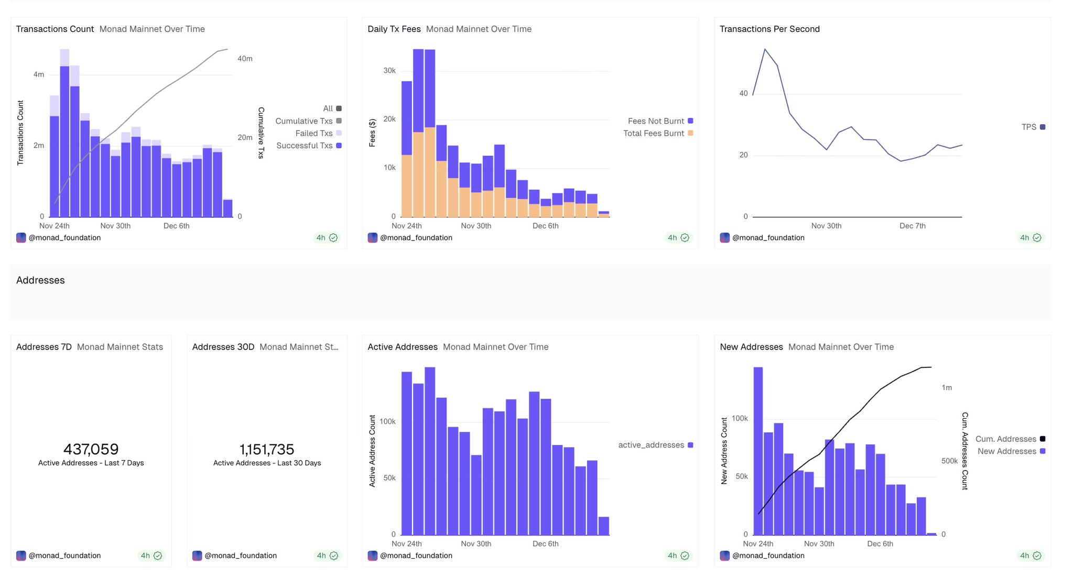The height and width of the screenshot is (579, 1073).
Task: Click the 4h refresh badge on Addresses 30D card
Action: (x=327, y=555)
